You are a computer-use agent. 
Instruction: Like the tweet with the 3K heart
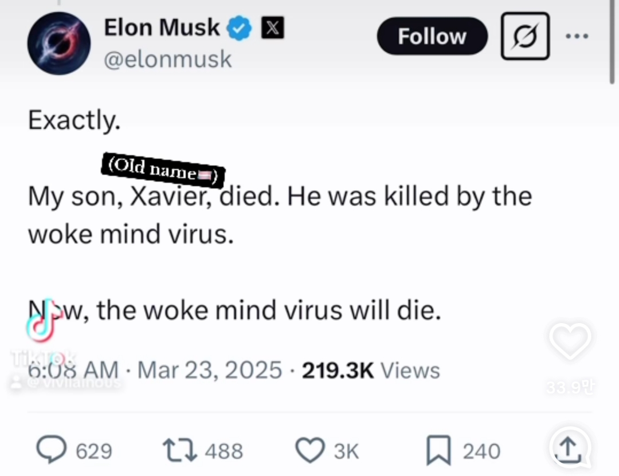coord(310,450)
